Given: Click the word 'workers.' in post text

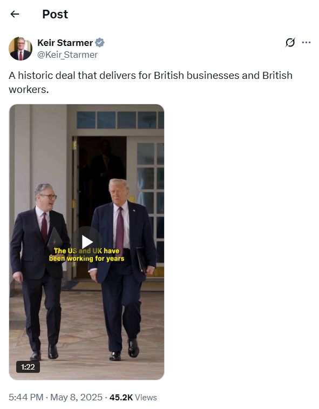Looking at the screenshot, I should 29,90.
